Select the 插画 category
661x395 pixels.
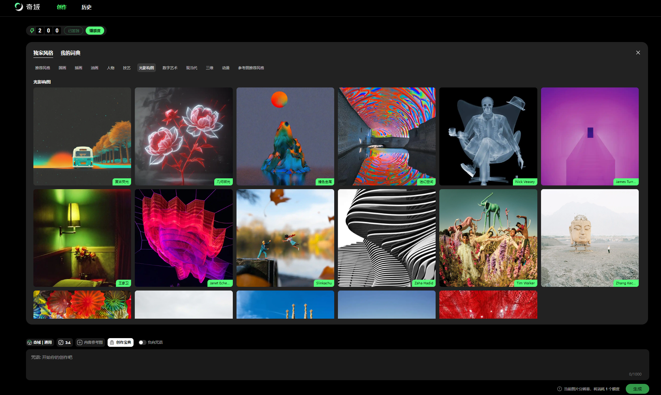point(79,68)
